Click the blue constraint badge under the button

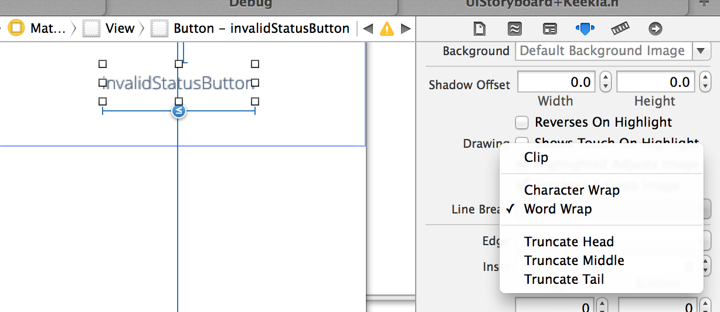click(179, 111)
